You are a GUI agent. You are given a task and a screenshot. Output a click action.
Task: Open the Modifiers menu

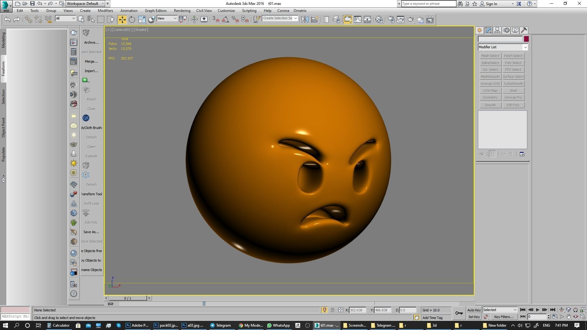(x=105, y=11)
